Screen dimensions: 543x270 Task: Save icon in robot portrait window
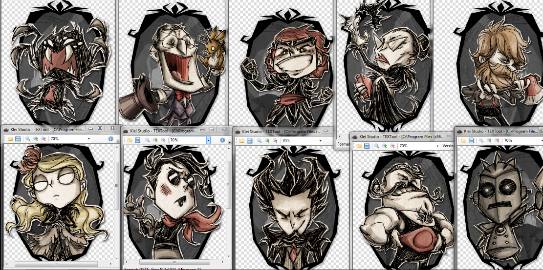coord(471,140)
